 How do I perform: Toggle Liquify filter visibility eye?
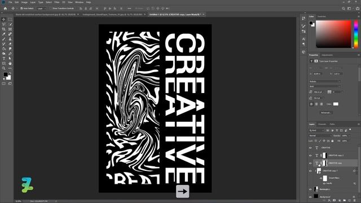click(324, 183)
